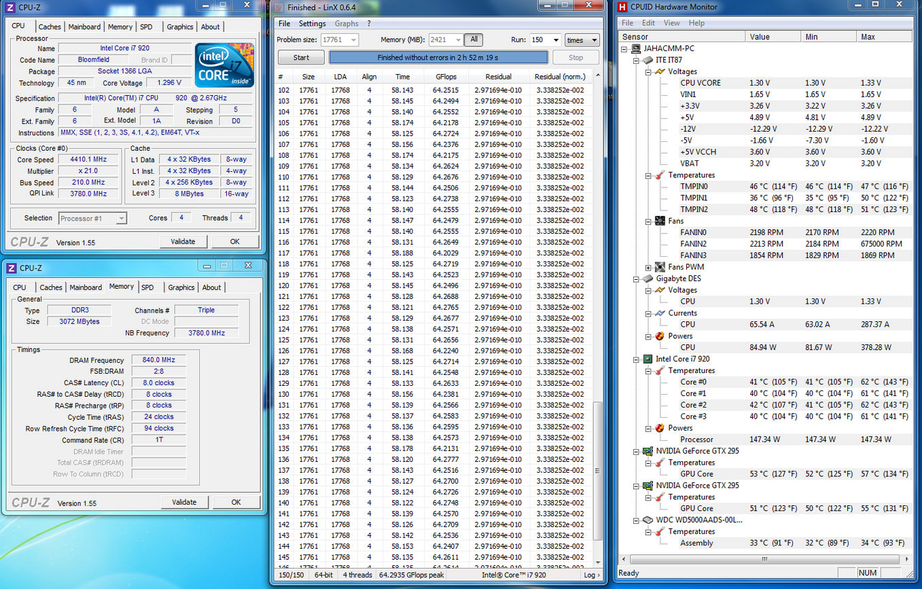
Task: Click Validate in the CPU-Z Memory window
Action: tap(184, 502)
